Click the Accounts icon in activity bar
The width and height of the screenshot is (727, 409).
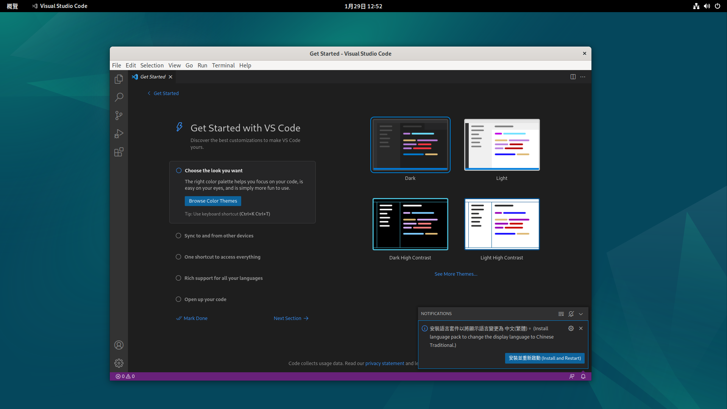click(x=119, y=345)
